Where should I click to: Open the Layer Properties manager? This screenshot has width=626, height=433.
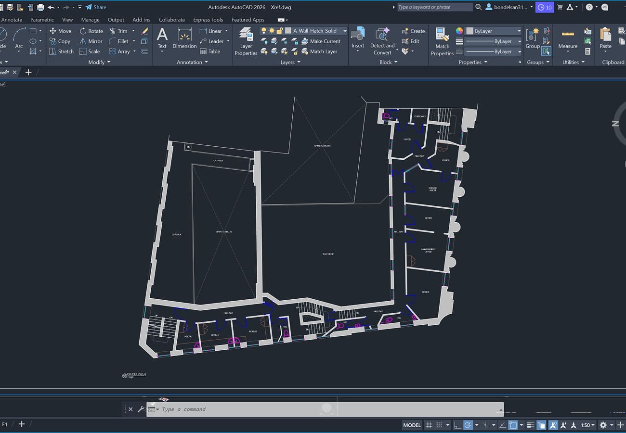click(246, 41)
